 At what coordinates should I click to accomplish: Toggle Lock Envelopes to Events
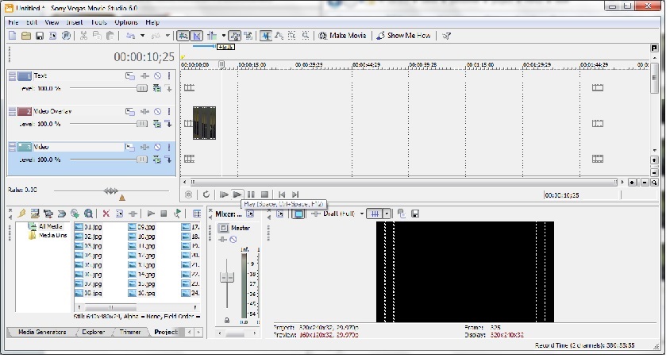(x=234, y=36)
